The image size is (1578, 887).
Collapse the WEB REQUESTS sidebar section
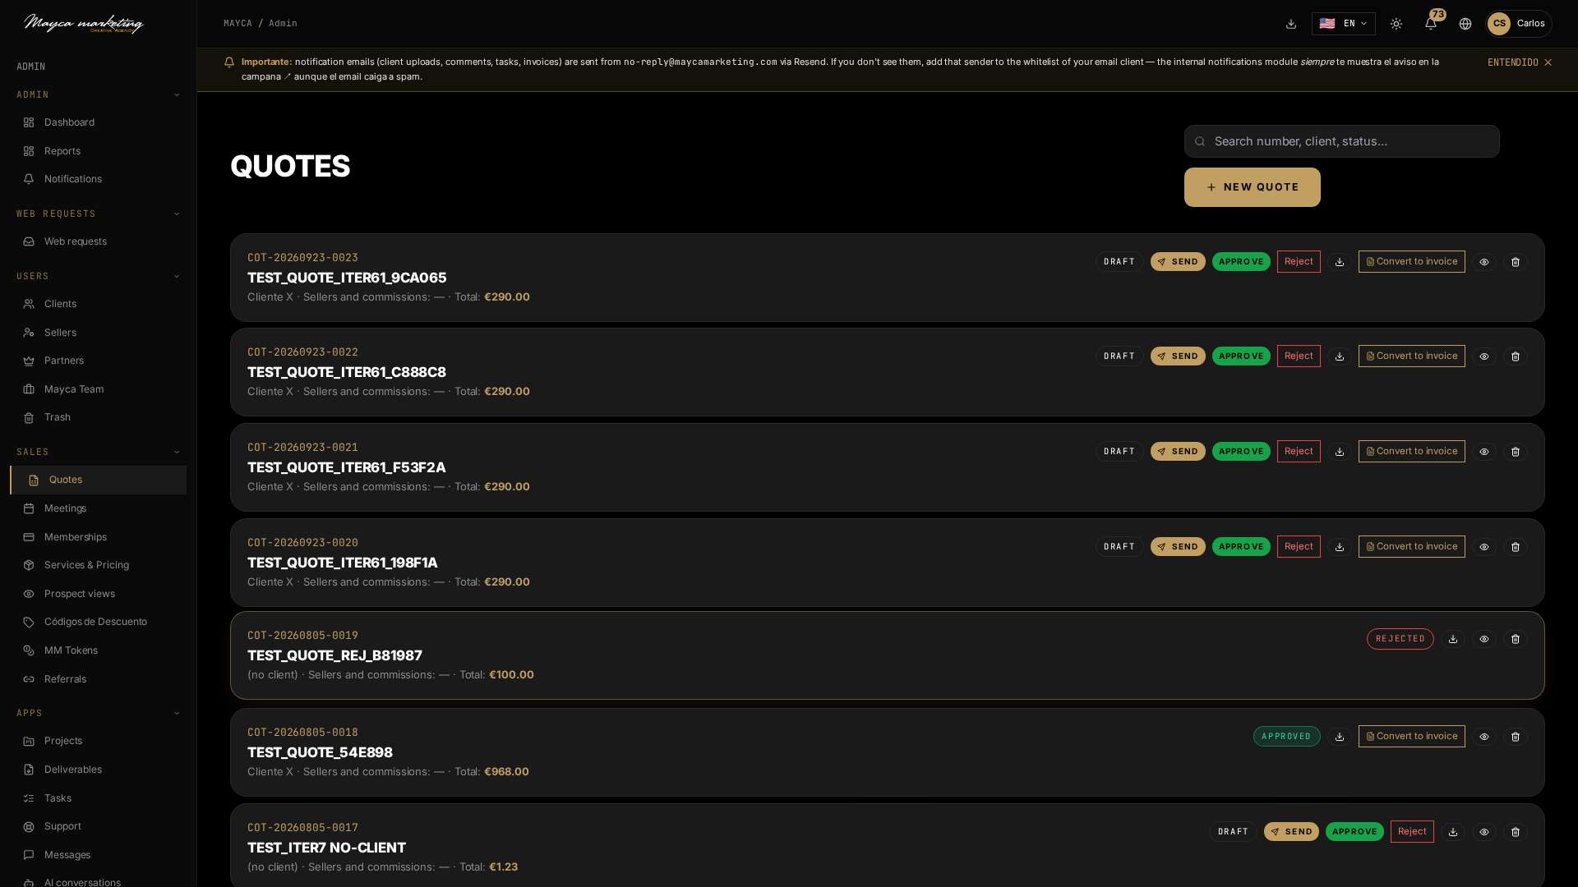[98, 214]
